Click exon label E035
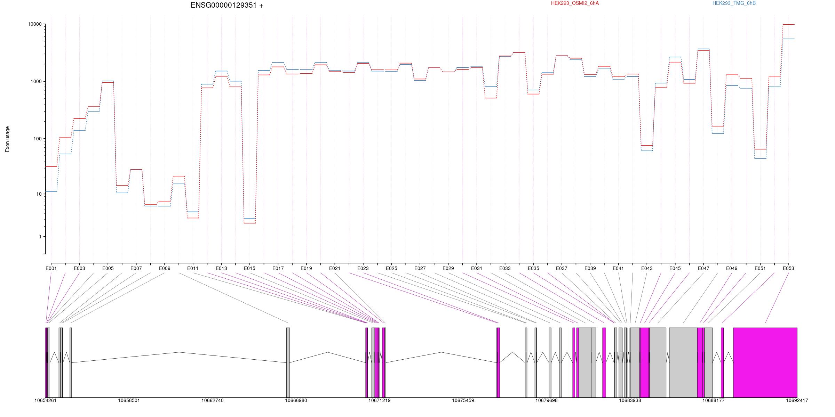Image resolution: width=835 pixels, height=417 pixels. pos(533,269)
